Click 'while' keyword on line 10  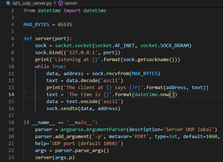(42, 67)
